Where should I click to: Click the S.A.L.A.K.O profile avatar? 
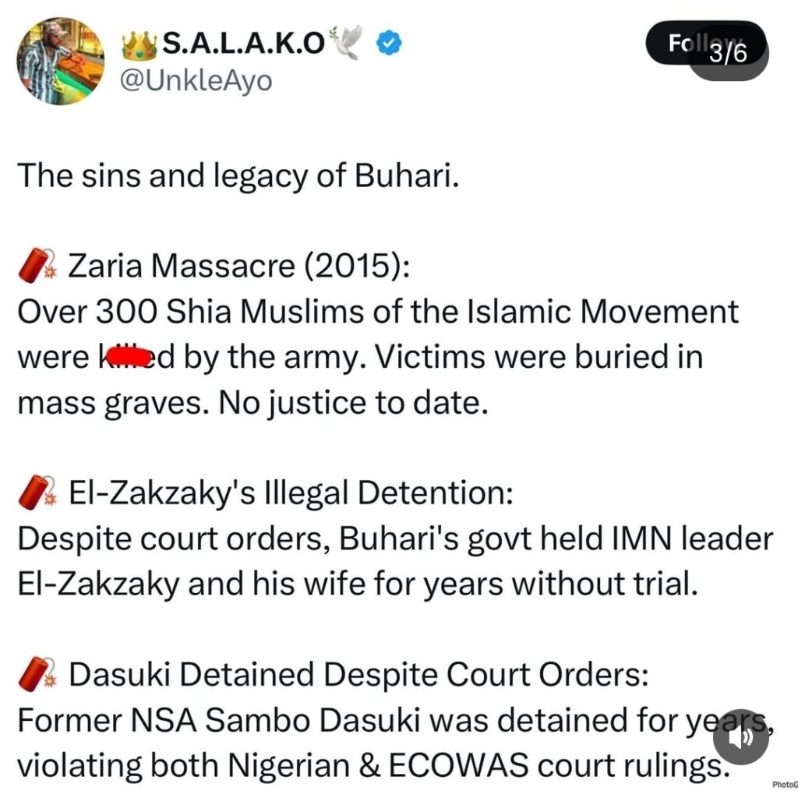pyautogui.click(x=60, y=61)
